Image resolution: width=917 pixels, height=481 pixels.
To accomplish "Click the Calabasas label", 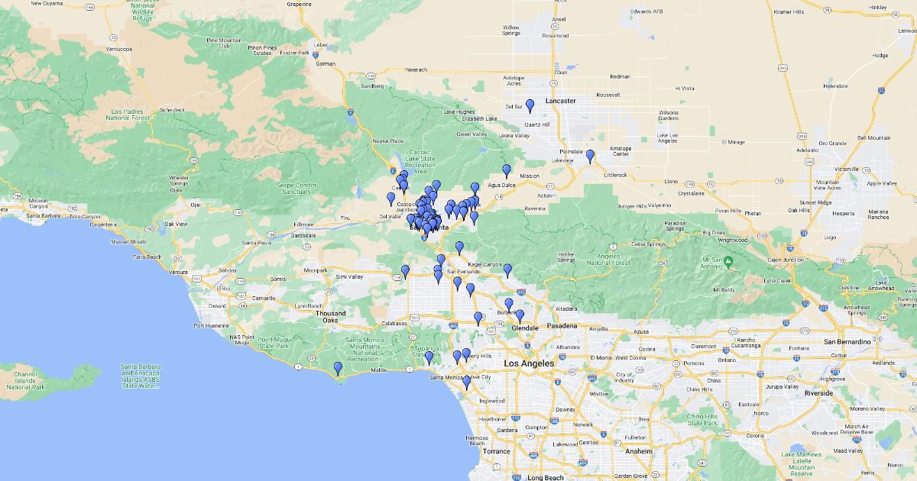I will coord(395,323).
